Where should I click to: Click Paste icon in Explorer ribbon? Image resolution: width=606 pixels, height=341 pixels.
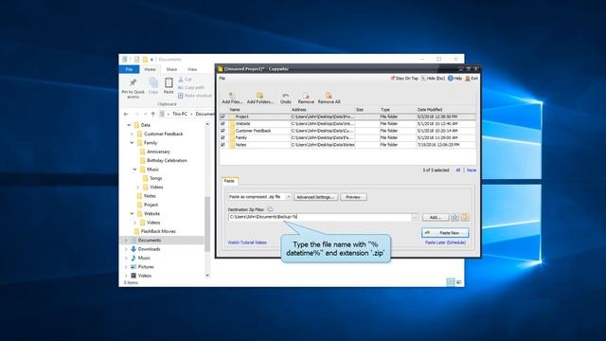point(169,86)
